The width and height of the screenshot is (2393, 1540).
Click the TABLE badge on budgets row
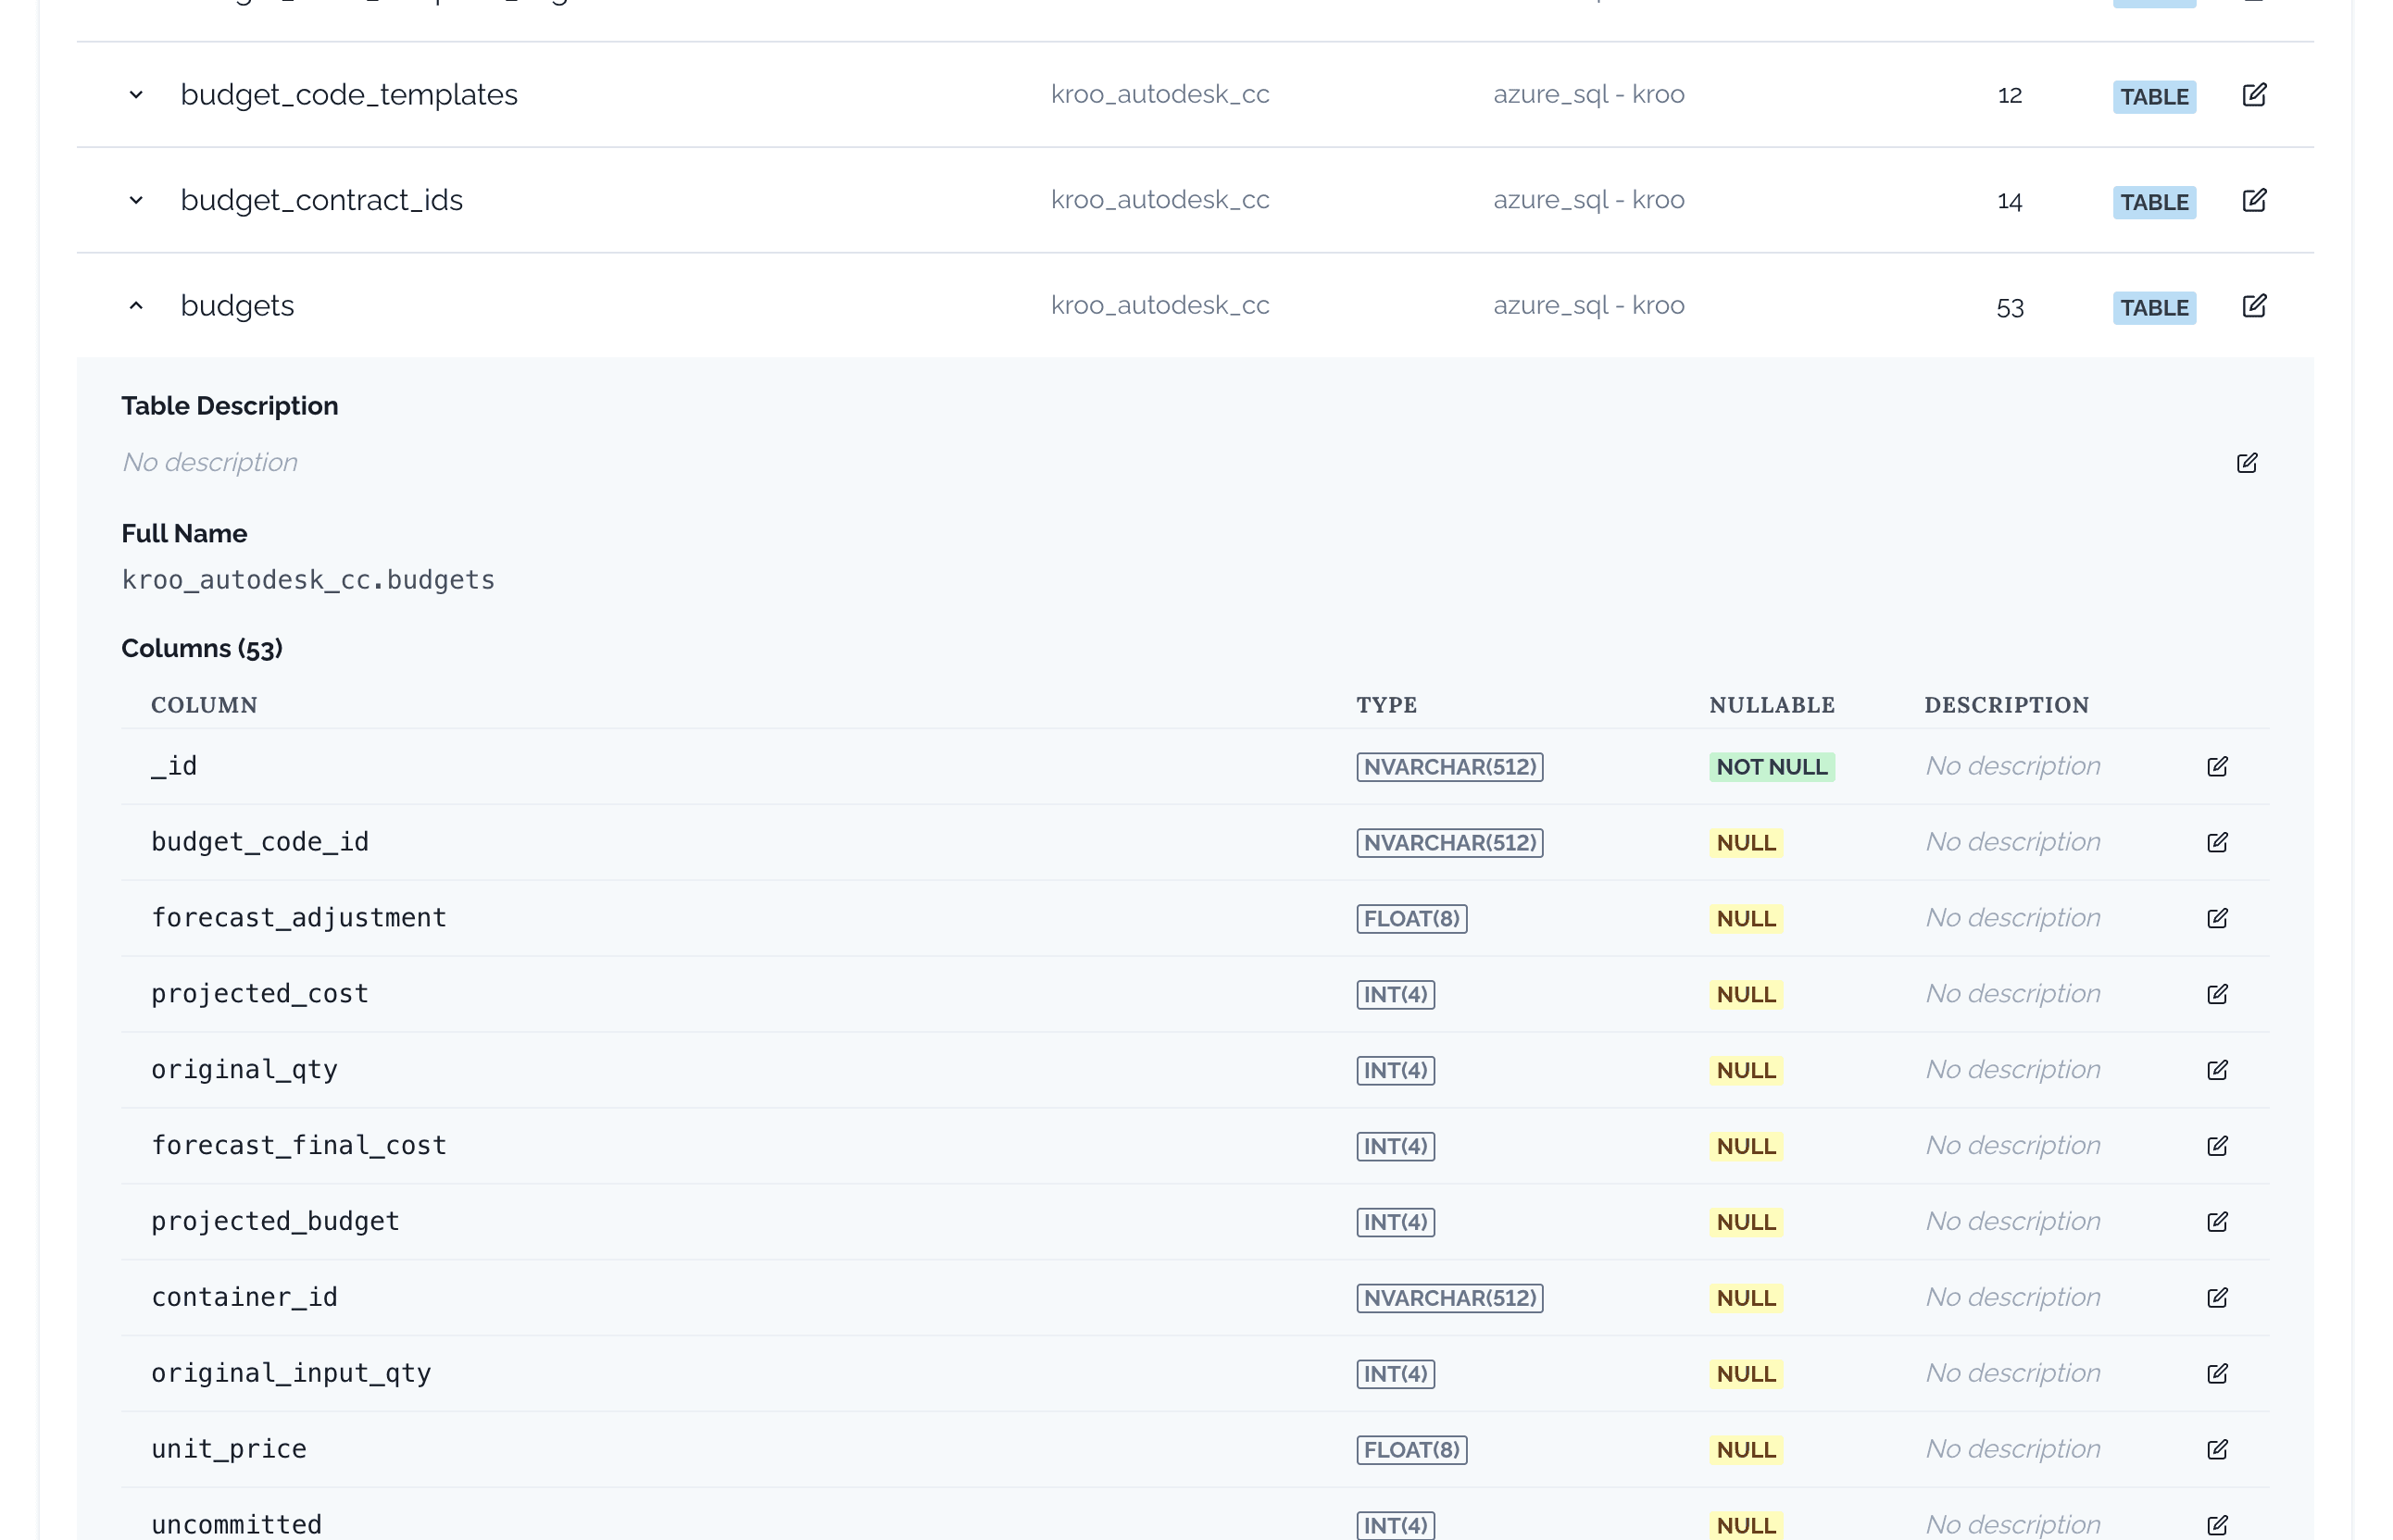[x=2155, y=307]
